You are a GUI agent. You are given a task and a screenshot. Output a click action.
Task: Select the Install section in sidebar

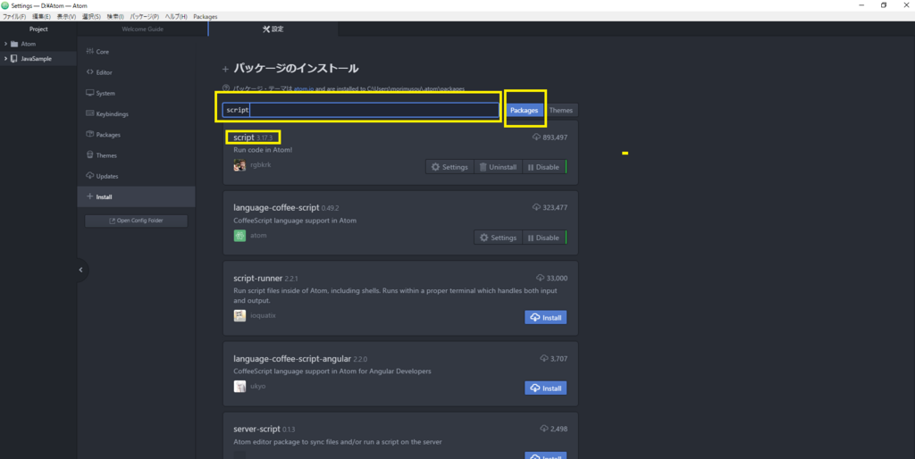pyautogui.click(x=136, y=196)
